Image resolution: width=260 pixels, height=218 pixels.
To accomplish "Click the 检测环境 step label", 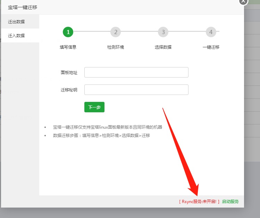I will pyautogui.click(x=116, y=47).
